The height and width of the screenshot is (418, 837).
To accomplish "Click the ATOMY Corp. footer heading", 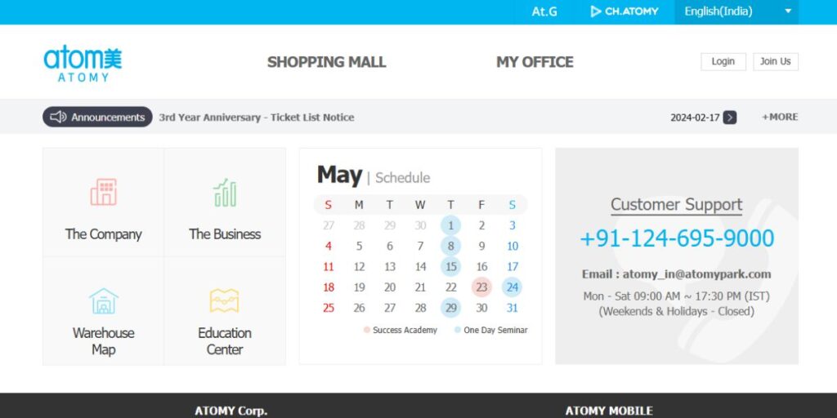I will click(x=231, y=411).
